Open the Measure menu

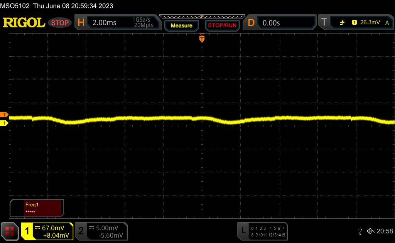[x=181, y=25]
